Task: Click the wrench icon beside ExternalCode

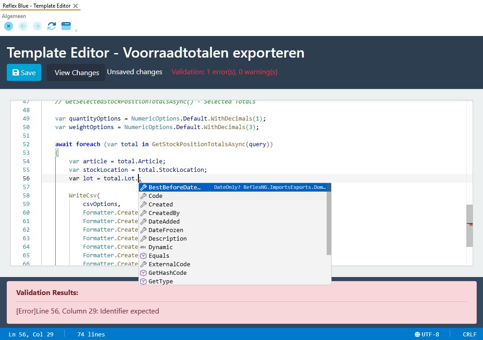Action: pyautogui.click(x=143, y=264)
